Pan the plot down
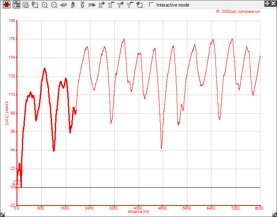Screen dimensions: 277x217 83,5
